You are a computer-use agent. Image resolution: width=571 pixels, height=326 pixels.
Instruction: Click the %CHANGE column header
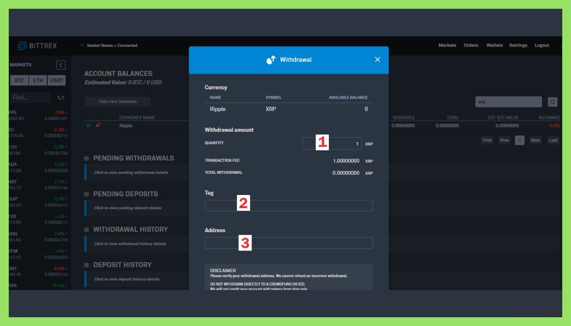pyautogui.click(x=549, y=118)
